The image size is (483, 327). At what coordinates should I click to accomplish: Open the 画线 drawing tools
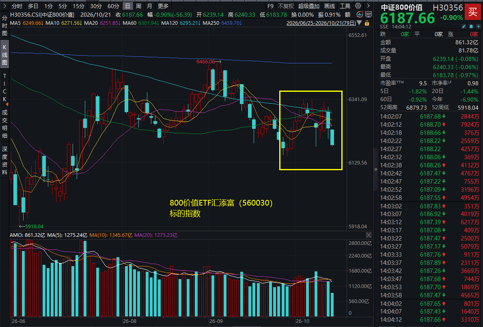pos(330,6)
